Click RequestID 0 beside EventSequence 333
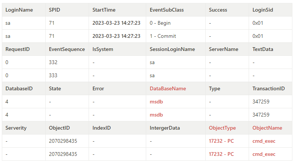This screenshot has height=163, width=295. (x=7, y=75)
